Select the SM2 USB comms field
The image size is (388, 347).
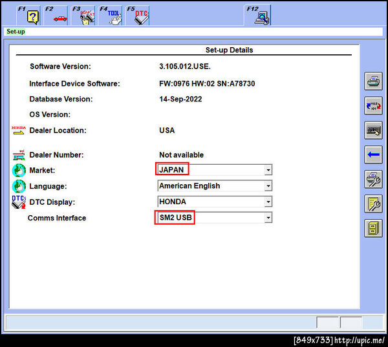pos(215,218)
